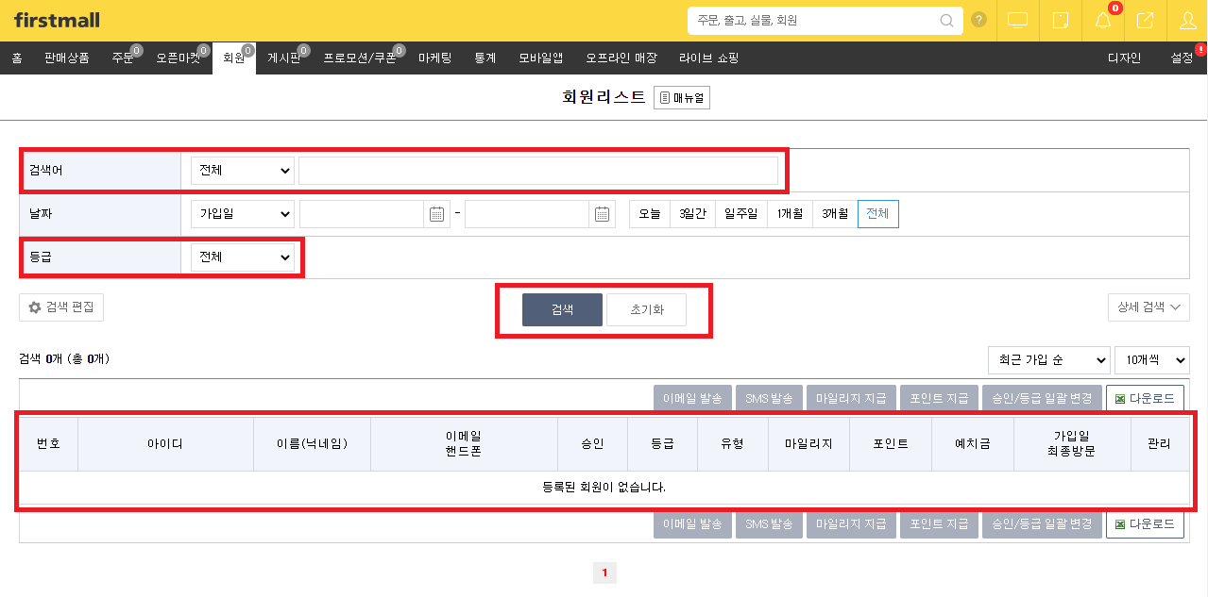Click the storefront preview monitor icon

pyautogui.click(x=1017, y=20)
